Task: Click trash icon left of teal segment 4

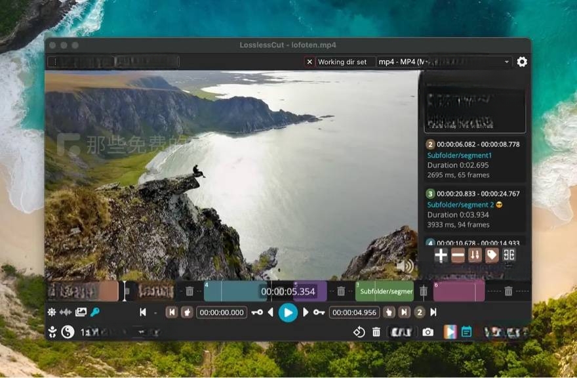Action: pos(189,291)
